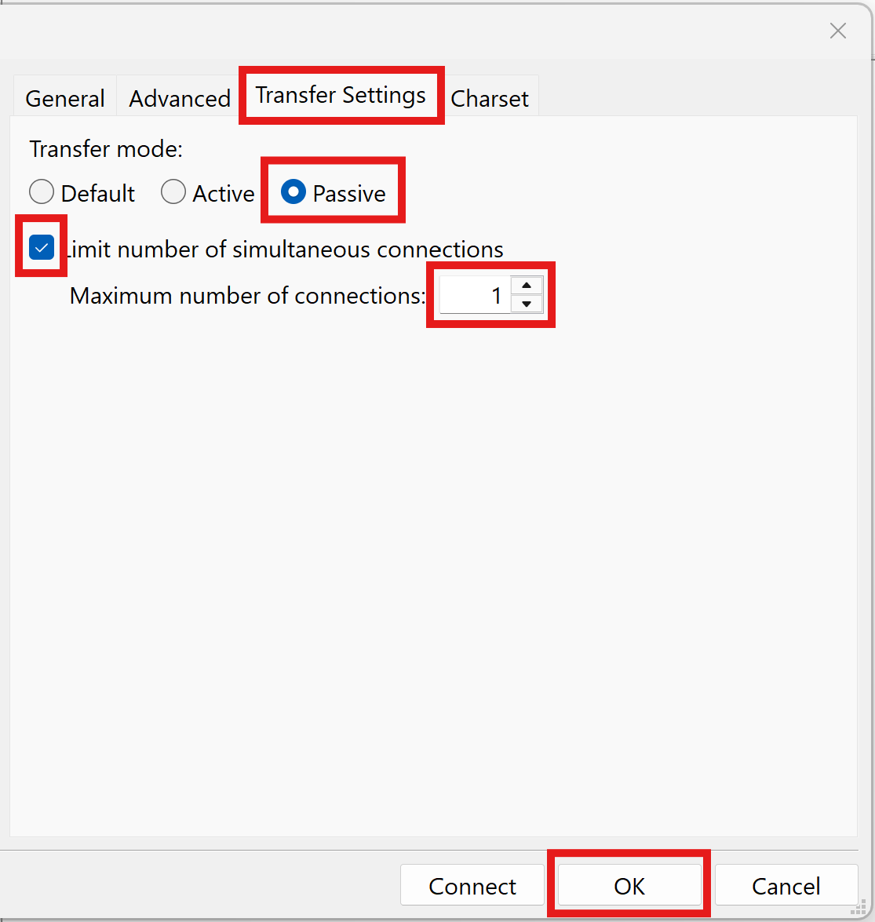Confirm settings with the OK button
Viewport: 875px width, 922px height.
[x=629, y=886]
